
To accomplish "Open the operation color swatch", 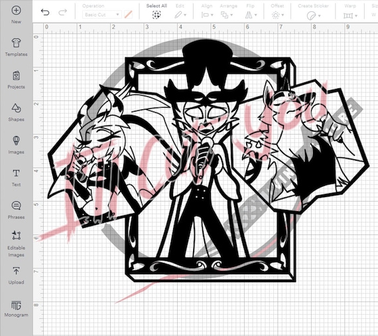I will coord(128,15).
